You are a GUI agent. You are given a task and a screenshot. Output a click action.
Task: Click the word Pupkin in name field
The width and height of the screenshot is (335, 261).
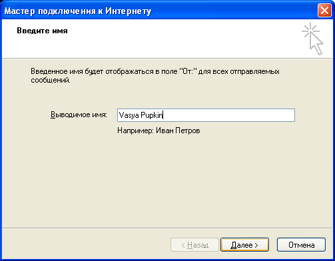click(152, 115)
